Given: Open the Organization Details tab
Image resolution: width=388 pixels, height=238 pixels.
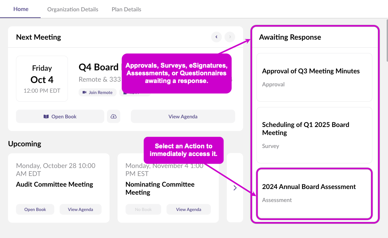Looking at the screenshot, I should tap(73, 9).
